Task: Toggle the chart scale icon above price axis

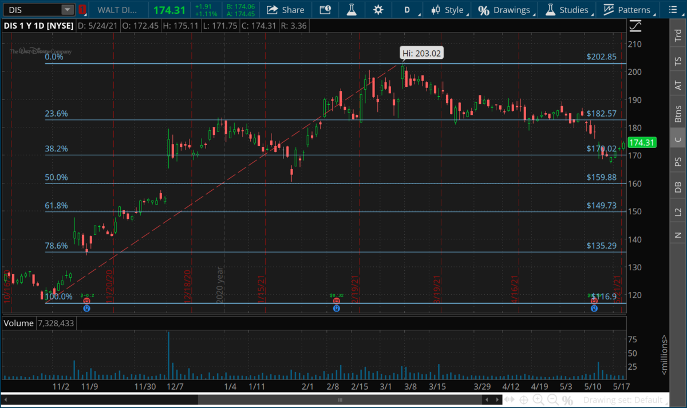Action: point(635,26)
